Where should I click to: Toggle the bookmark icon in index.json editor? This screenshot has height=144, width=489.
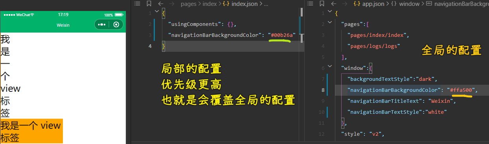[x=149, y=4]
